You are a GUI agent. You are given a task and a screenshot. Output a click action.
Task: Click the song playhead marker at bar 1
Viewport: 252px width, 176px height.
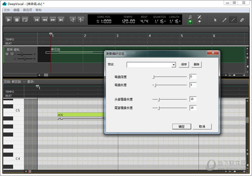50,34
